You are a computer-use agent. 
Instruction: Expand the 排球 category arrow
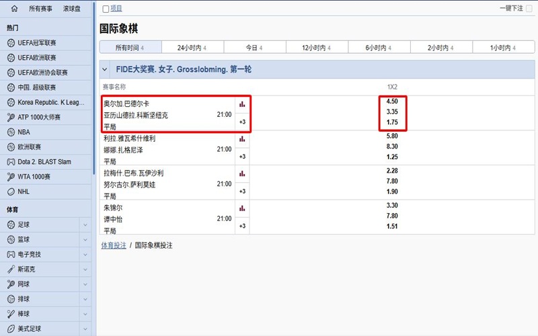click(85, 299)
